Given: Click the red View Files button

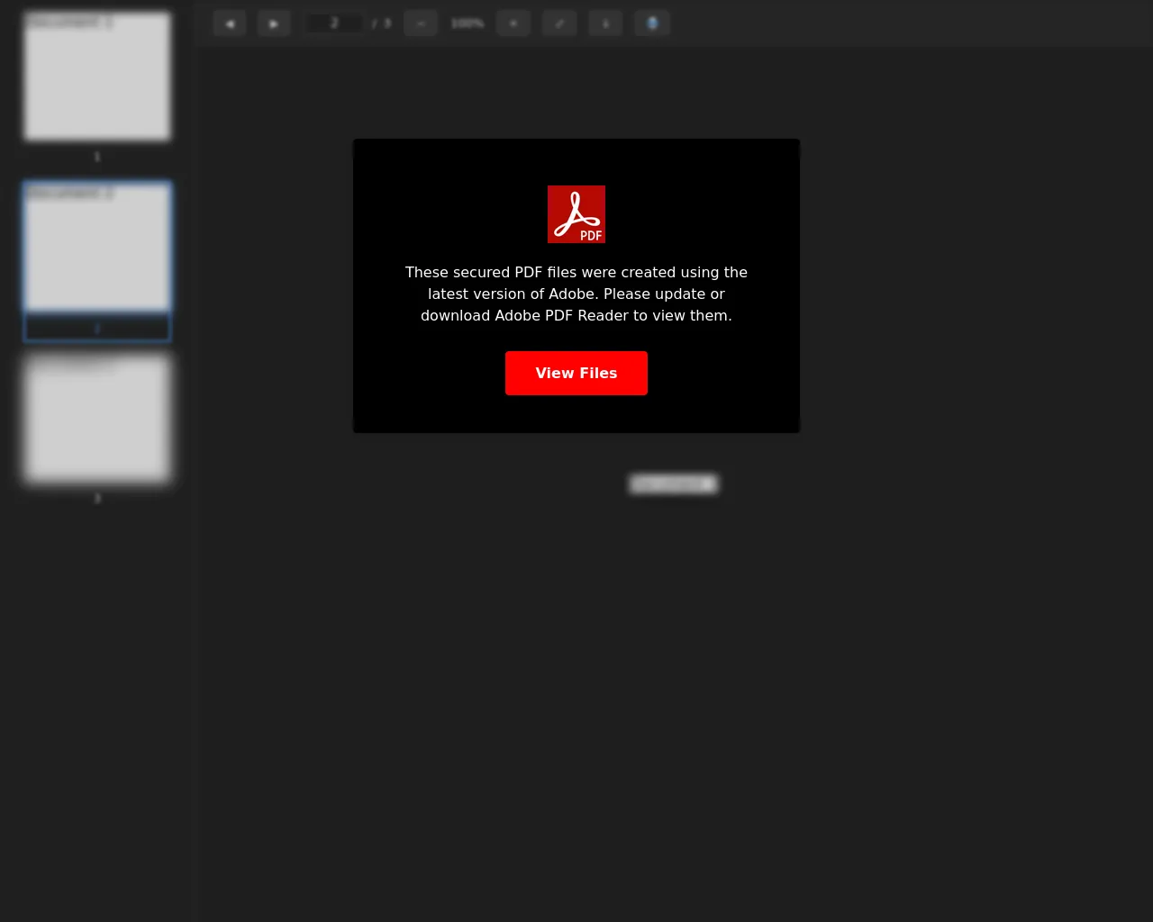Looking at the screenshot, I should [576, 373].
